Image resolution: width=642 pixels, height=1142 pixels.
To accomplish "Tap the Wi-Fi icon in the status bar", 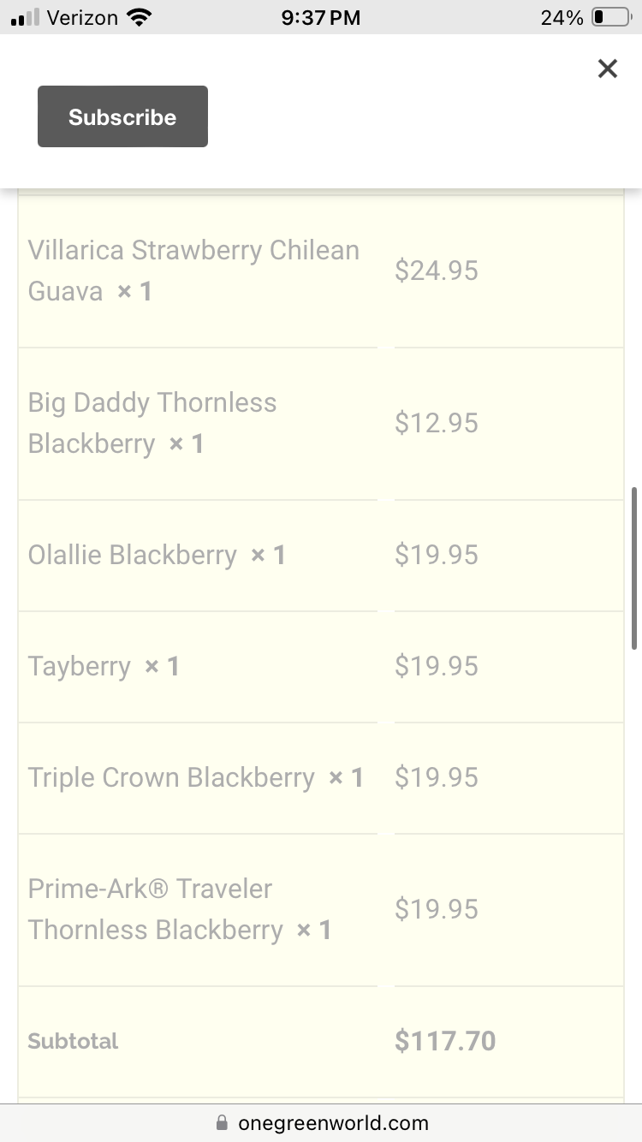I will point(137,17).
